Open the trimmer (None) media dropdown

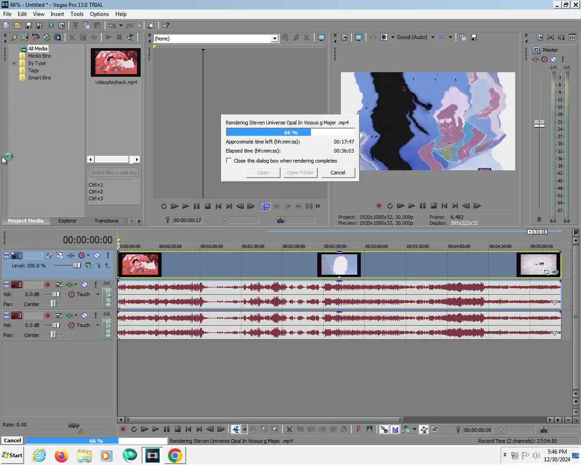click(274, 39)
